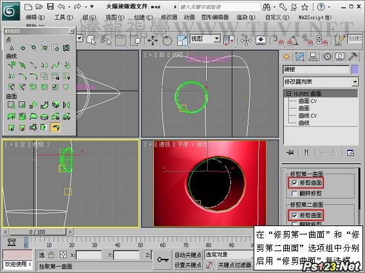Choose the Create Fillet Curve tool

(x=33, y=76)
